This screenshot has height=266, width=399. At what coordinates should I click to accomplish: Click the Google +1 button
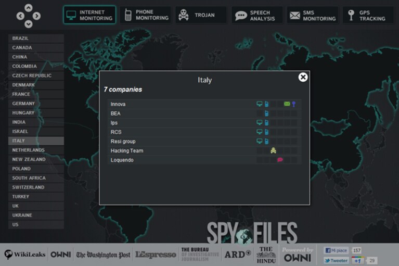click(358, 260)
